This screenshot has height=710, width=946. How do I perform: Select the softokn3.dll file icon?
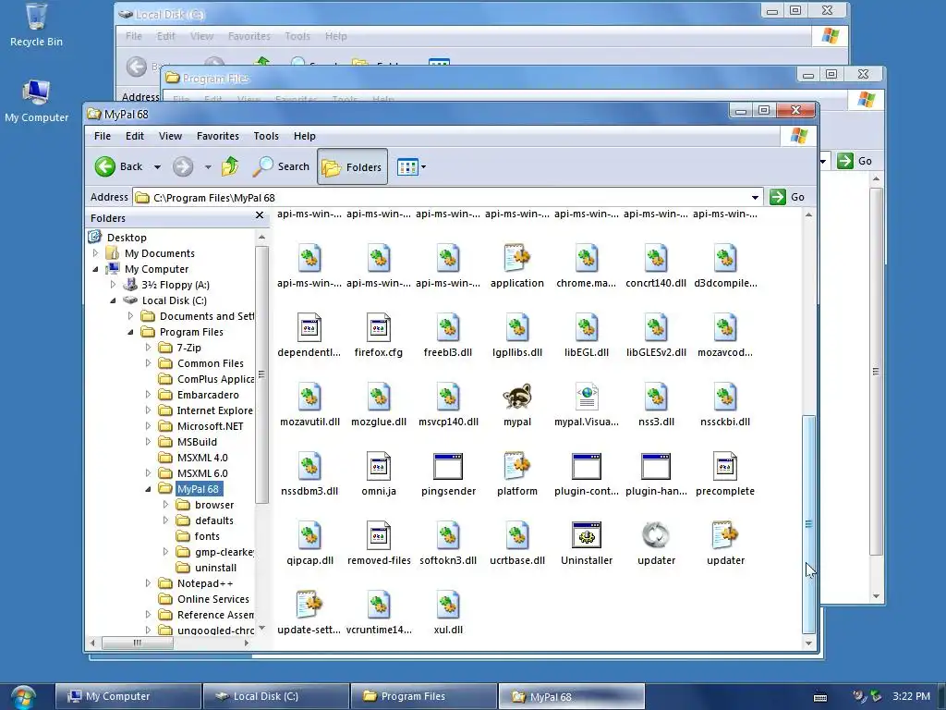(448, 535)
